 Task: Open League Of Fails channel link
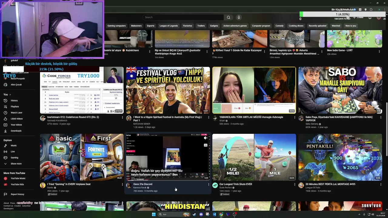313,188
